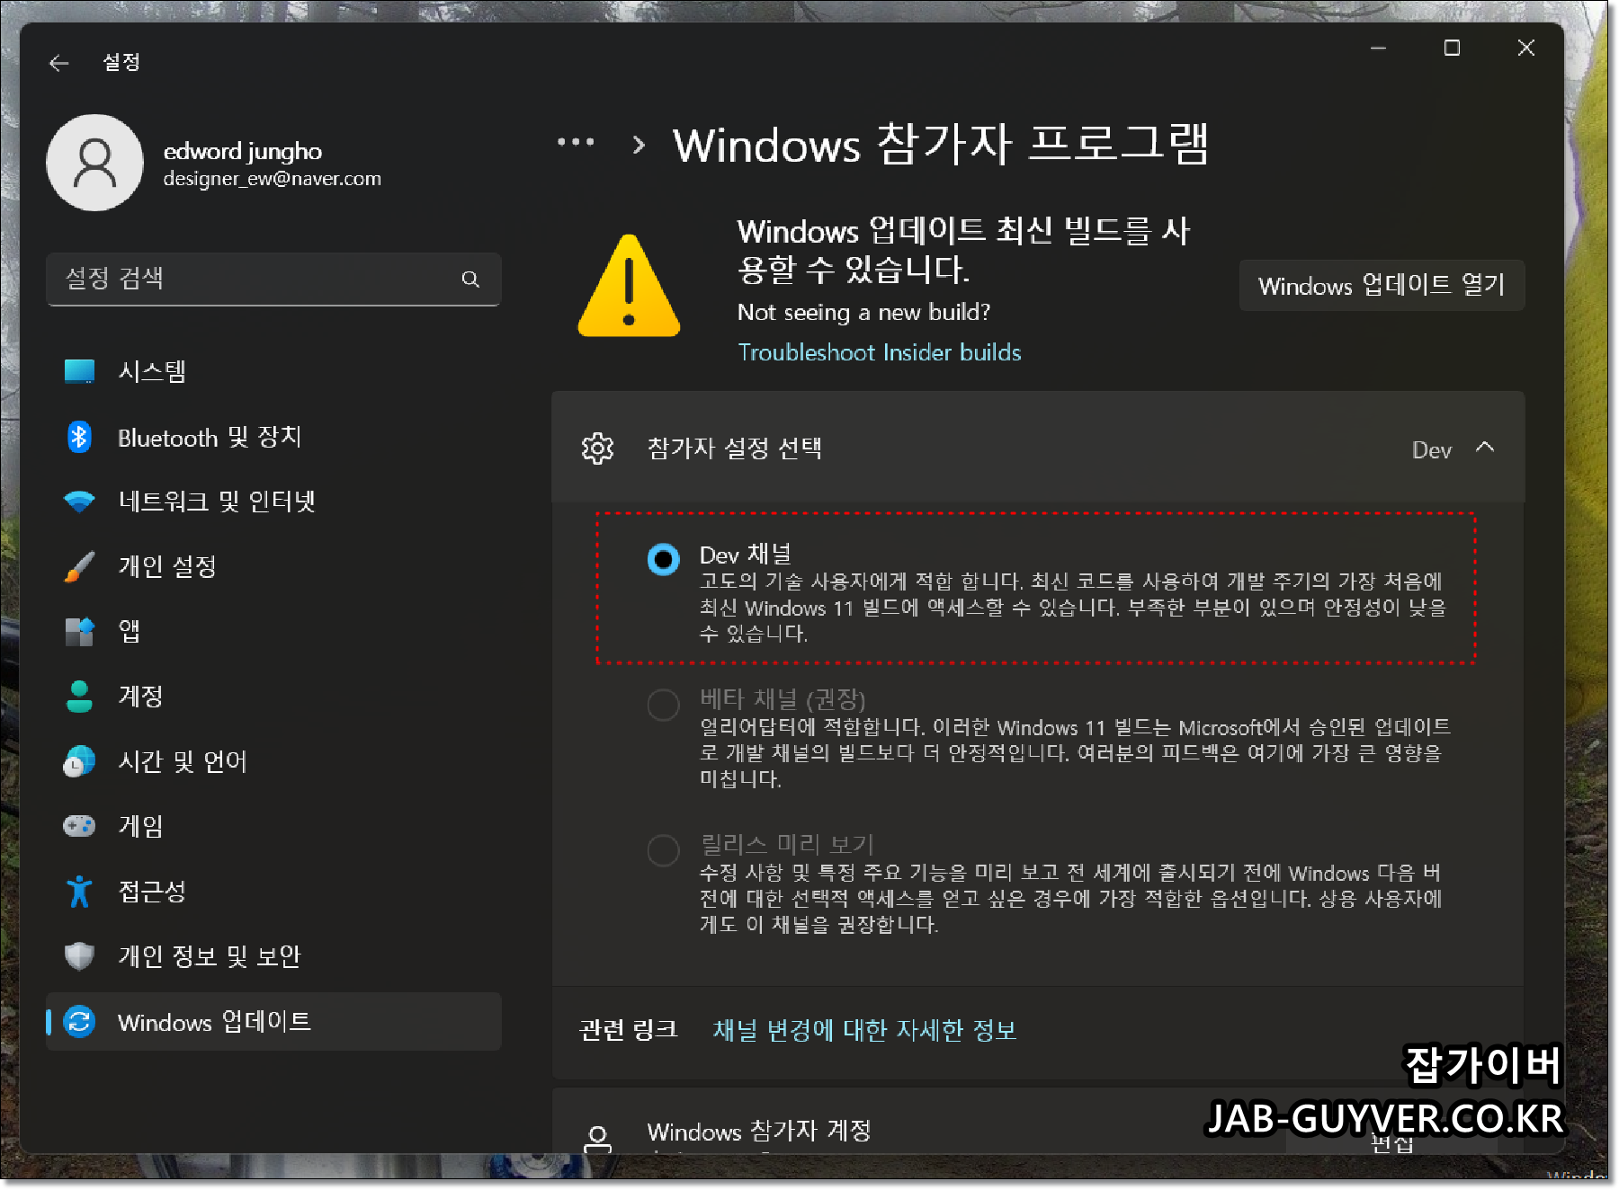This screenshot has width=1619, height=1190.
Task: Click the Not seeing a new build? text
Action: click(x=863, y=313)
